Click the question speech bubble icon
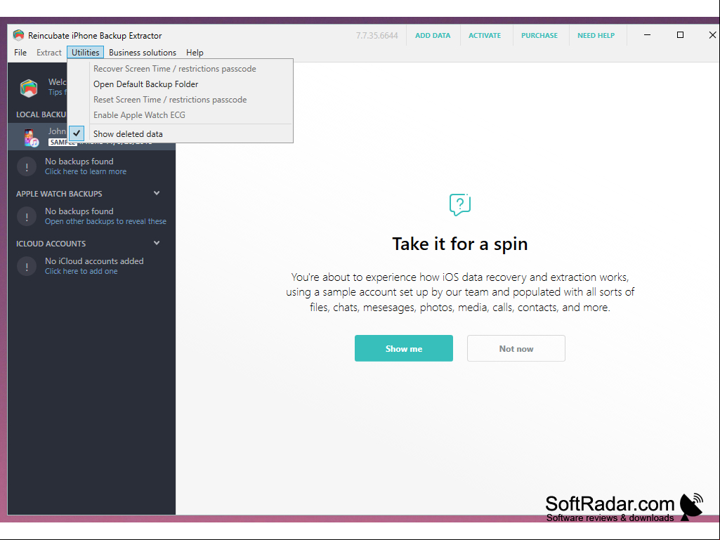Image resolution: width=720 pixels, height=540 pixels. [x=460, y=204]
